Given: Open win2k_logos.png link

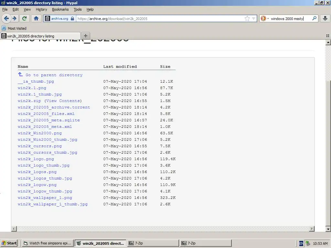Looking at the screenshot, I should click(x=37, y=172).
